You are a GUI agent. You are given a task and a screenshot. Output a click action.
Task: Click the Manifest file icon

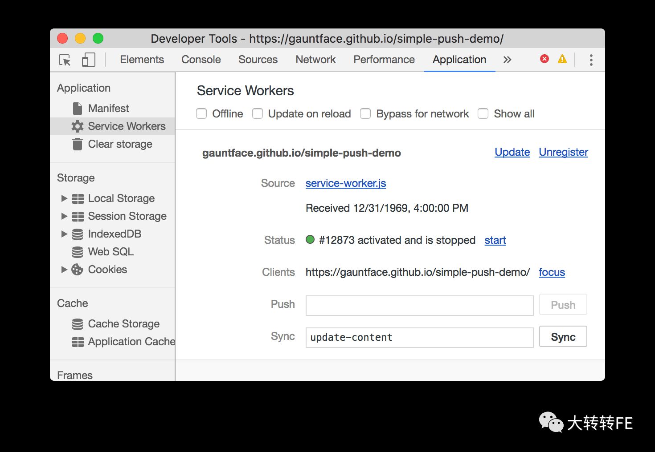pos(78,109)
